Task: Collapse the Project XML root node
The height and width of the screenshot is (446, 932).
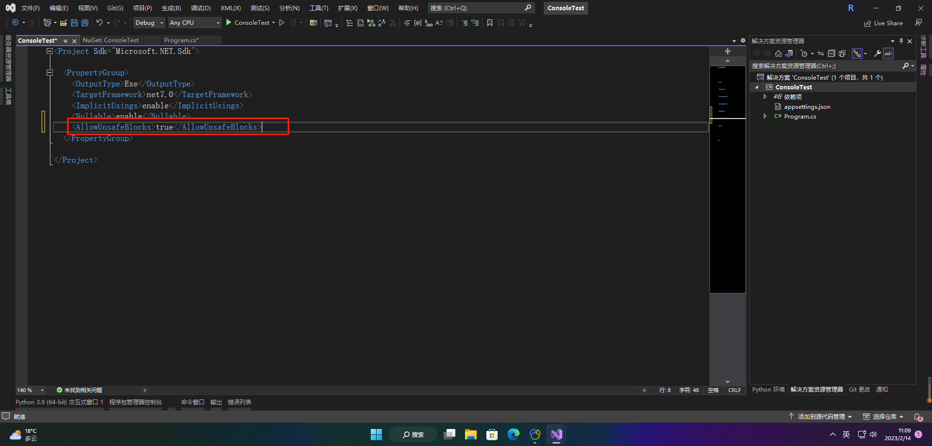Action: [x=50, y=51]
